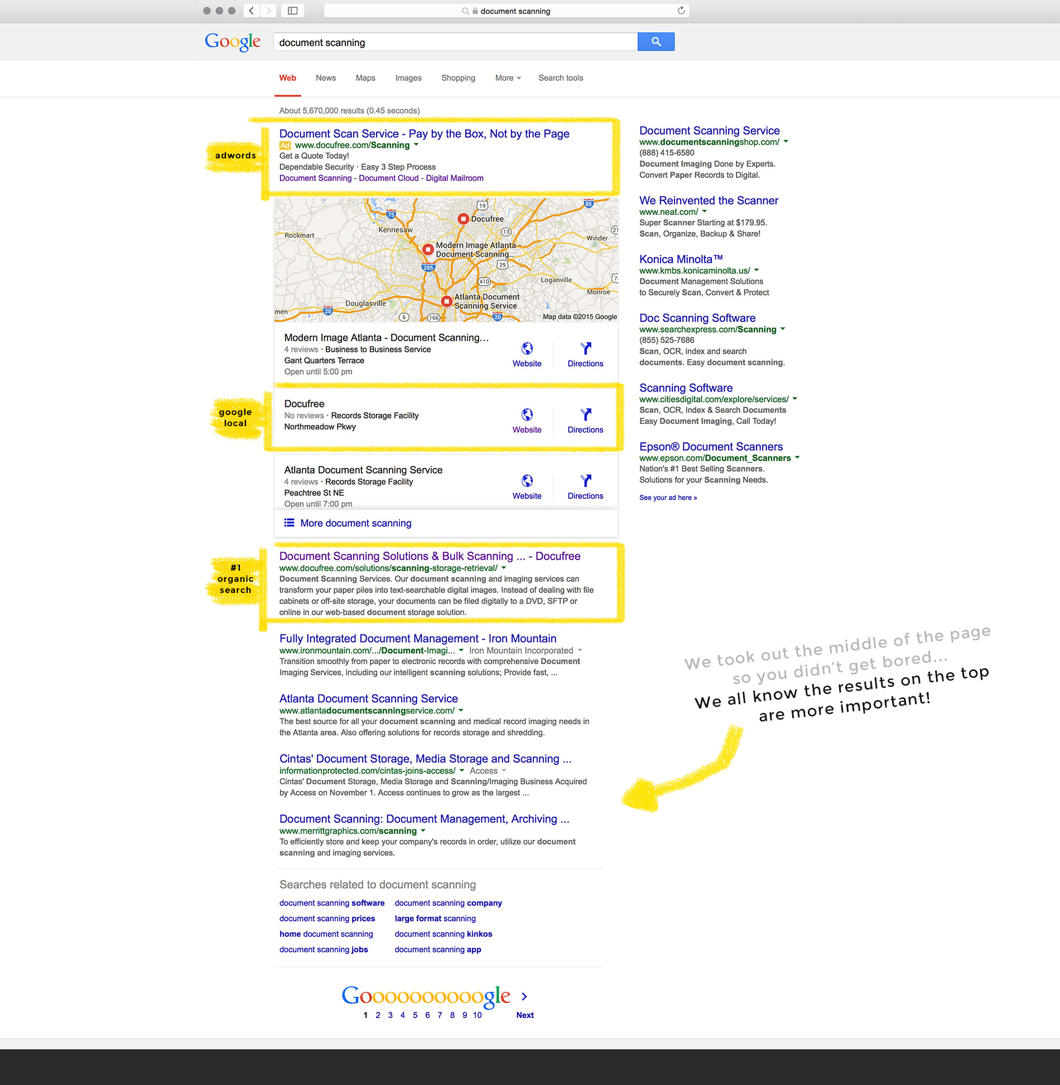This screenshot has height=1085, width=1060.
Task: Click the local results map
Action: point(446,260)
